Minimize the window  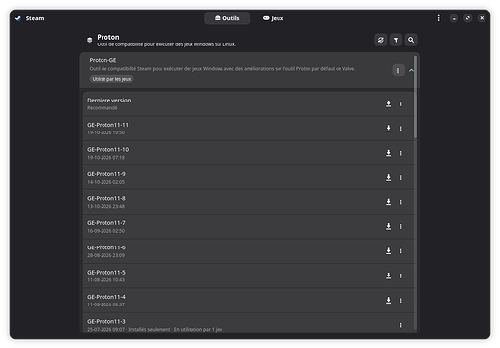pyautogui.click(x=454, y=18)
